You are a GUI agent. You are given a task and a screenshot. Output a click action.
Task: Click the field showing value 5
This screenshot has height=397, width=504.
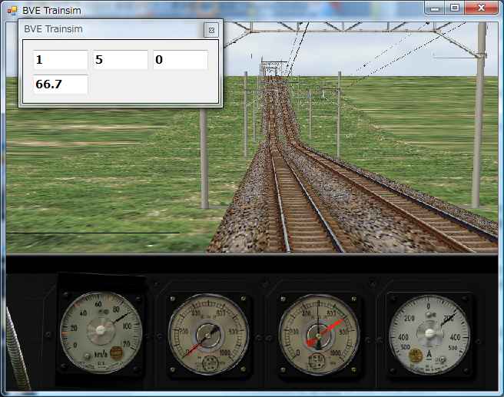[121, 60]
